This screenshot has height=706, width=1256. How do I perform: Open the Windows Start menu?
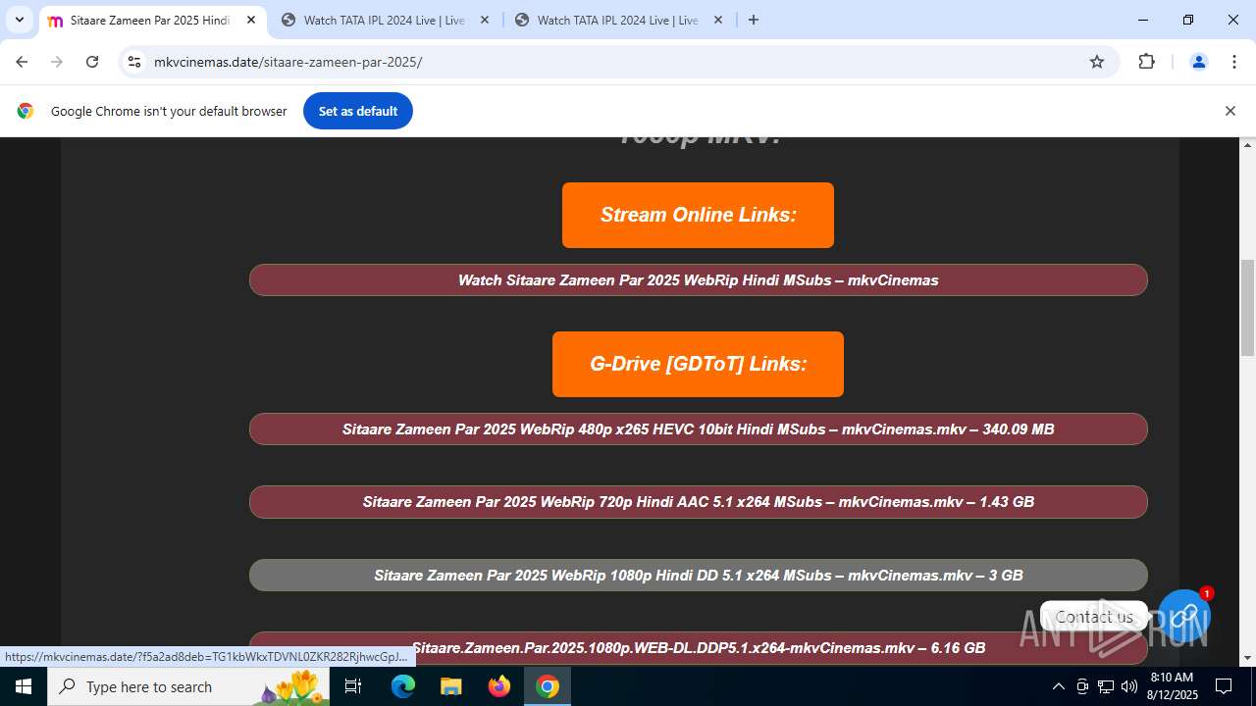(24, 686)
